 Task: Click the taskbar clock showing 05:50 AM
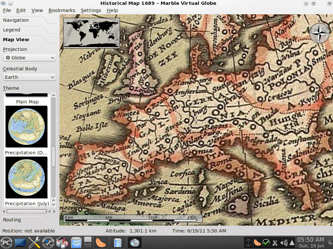tap(311, 243)
